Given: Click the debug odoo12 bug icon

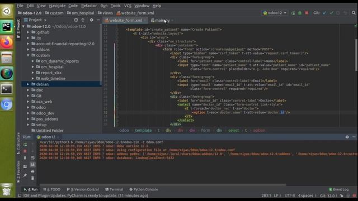Looking at the screenshot, I should point(300,13).
